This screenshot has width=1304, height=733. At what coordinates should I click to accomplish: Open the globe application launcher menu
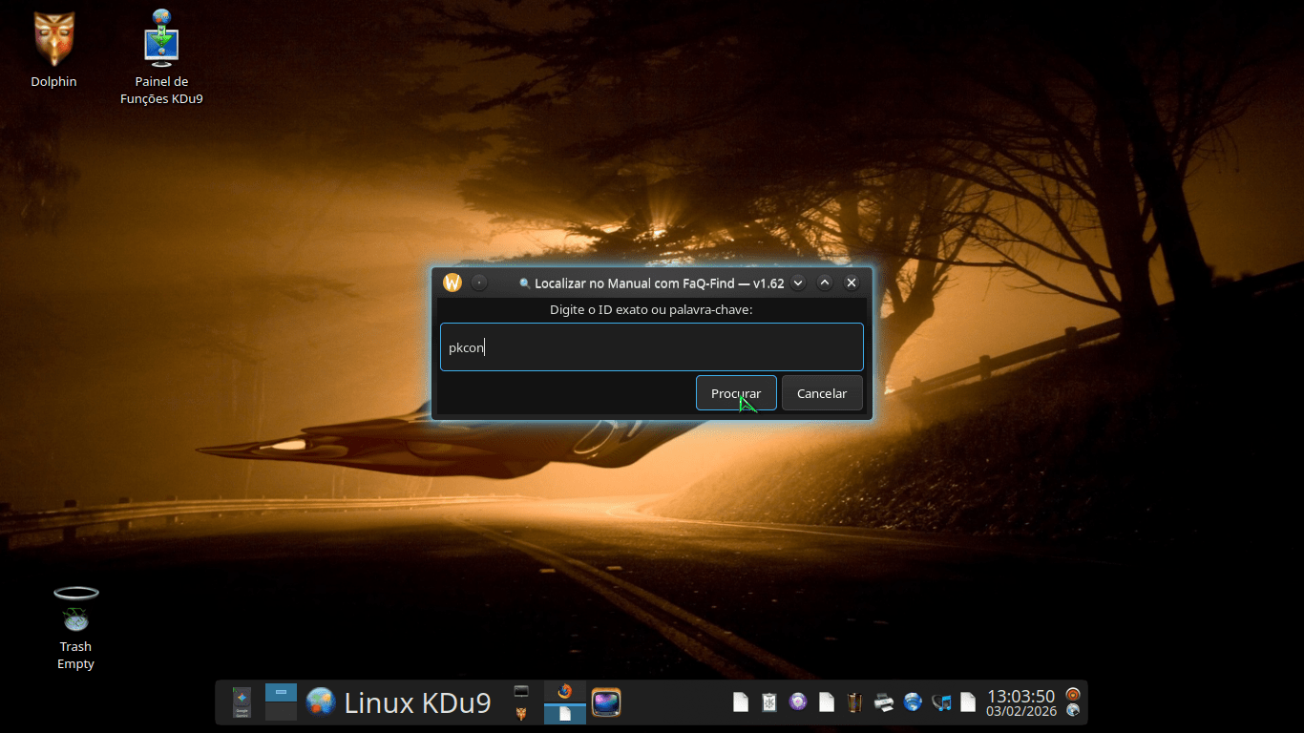[321, 702]
